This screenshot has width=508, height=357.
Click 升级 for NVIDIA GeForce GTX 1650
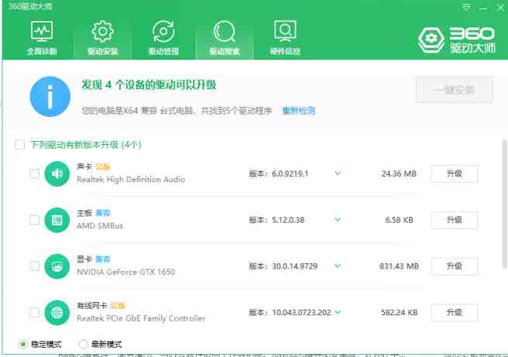click(455, 266)
